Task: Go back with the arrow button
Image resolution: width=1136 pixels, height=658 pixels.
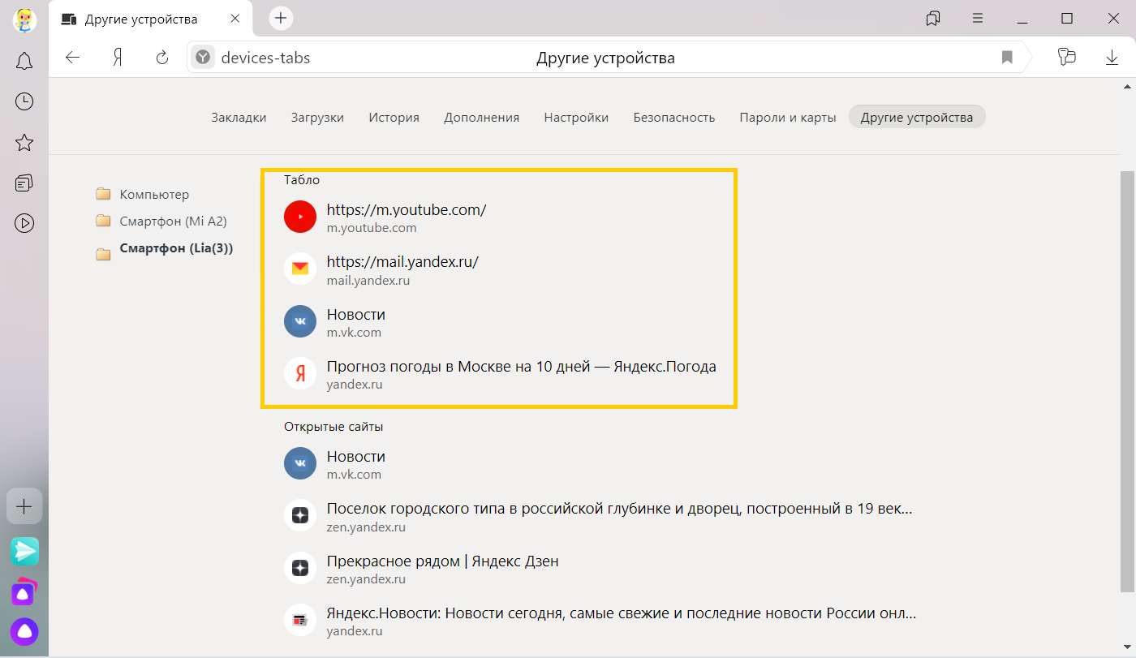Action: coord(73,58)
